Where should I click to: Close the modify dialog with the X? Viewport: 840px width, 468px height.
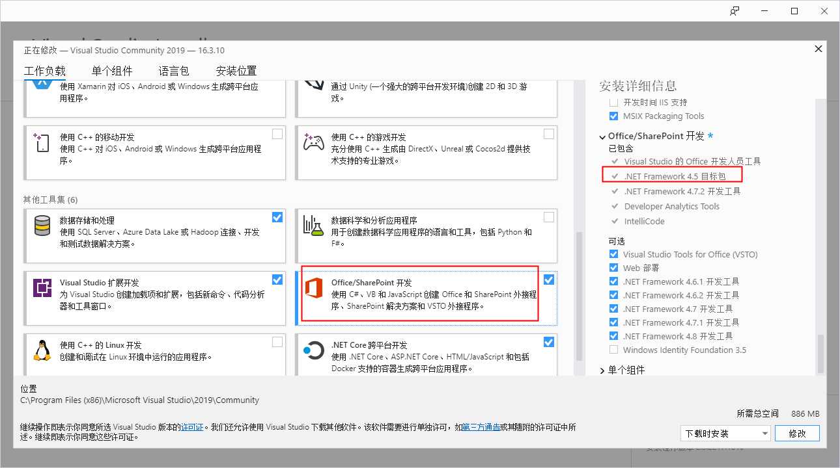click(x=818, y=49)
